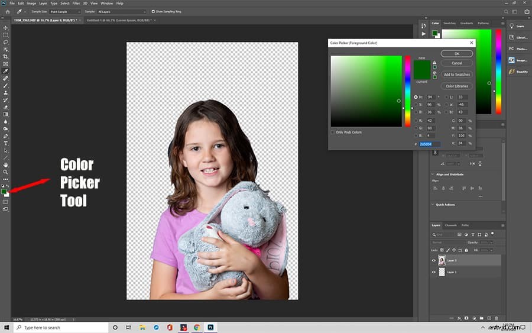
Task: Click the hex color input field
Action: [430, 144]
